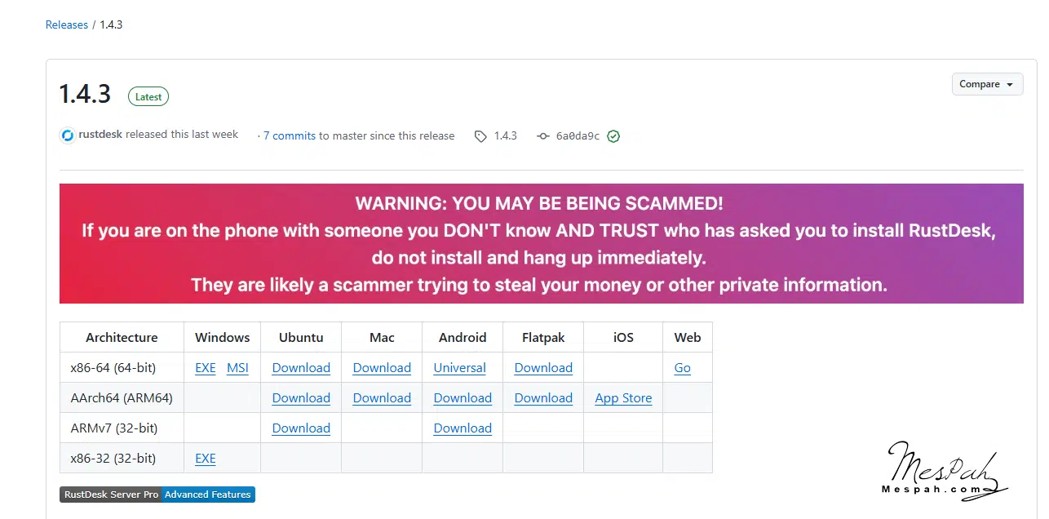Select Android Universal download
This screenshot has width=1049, height=519.
459,368
